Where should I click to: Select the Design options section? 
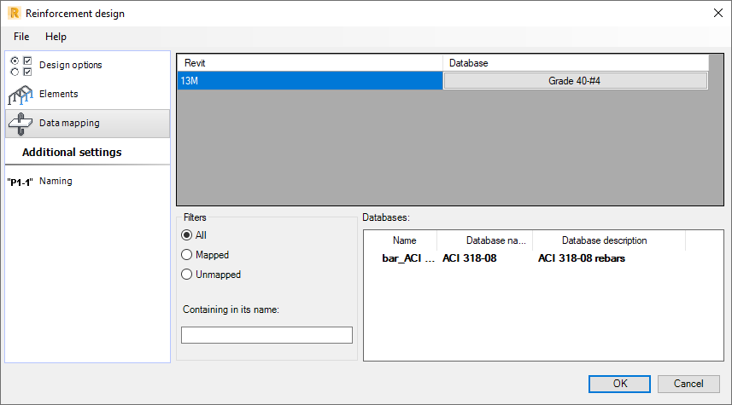click(88, 66)
